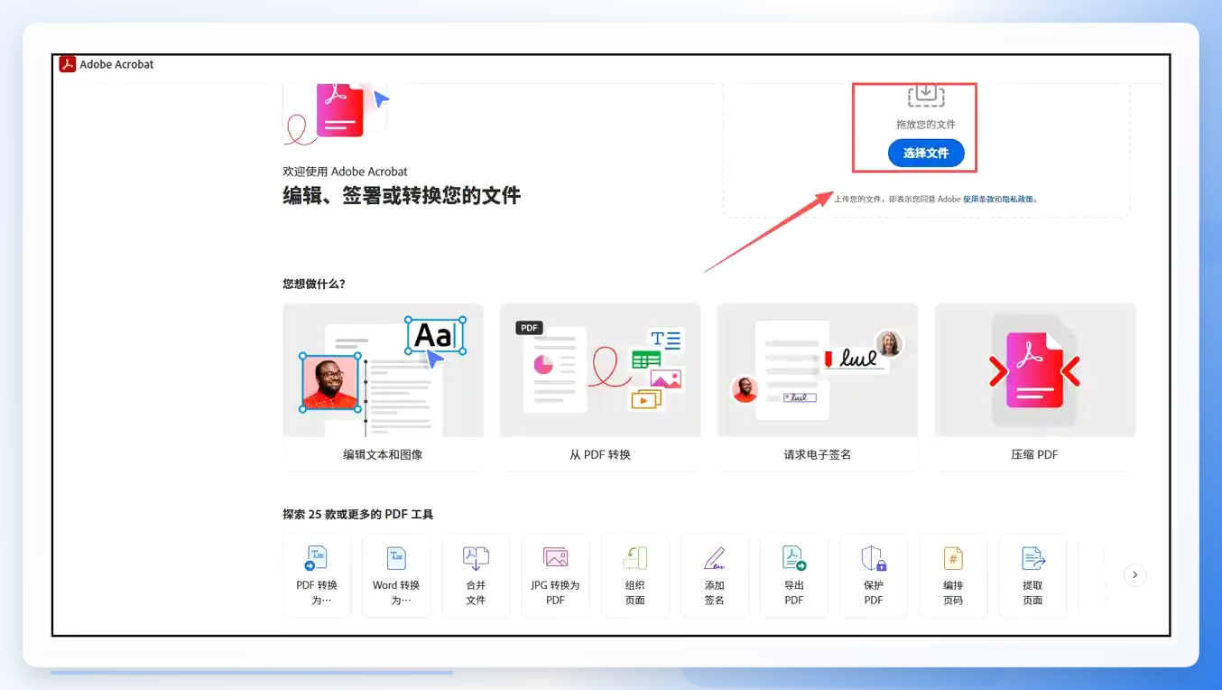
Task: Open the 请求电子签名 card
Action: (x=818, y=387)
